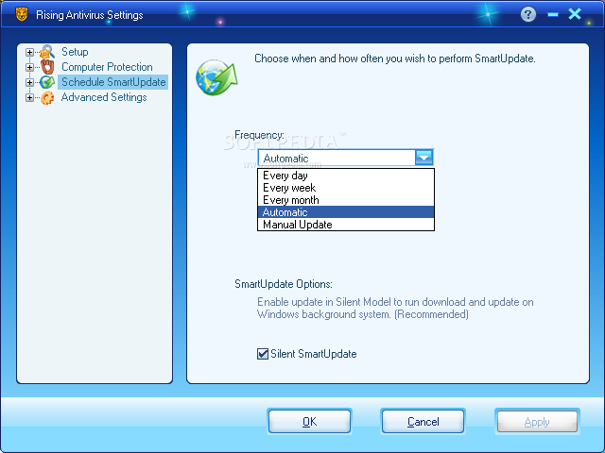The image size is (605, 453).
Task: Open help with the question mark icon
Action: 528,15
